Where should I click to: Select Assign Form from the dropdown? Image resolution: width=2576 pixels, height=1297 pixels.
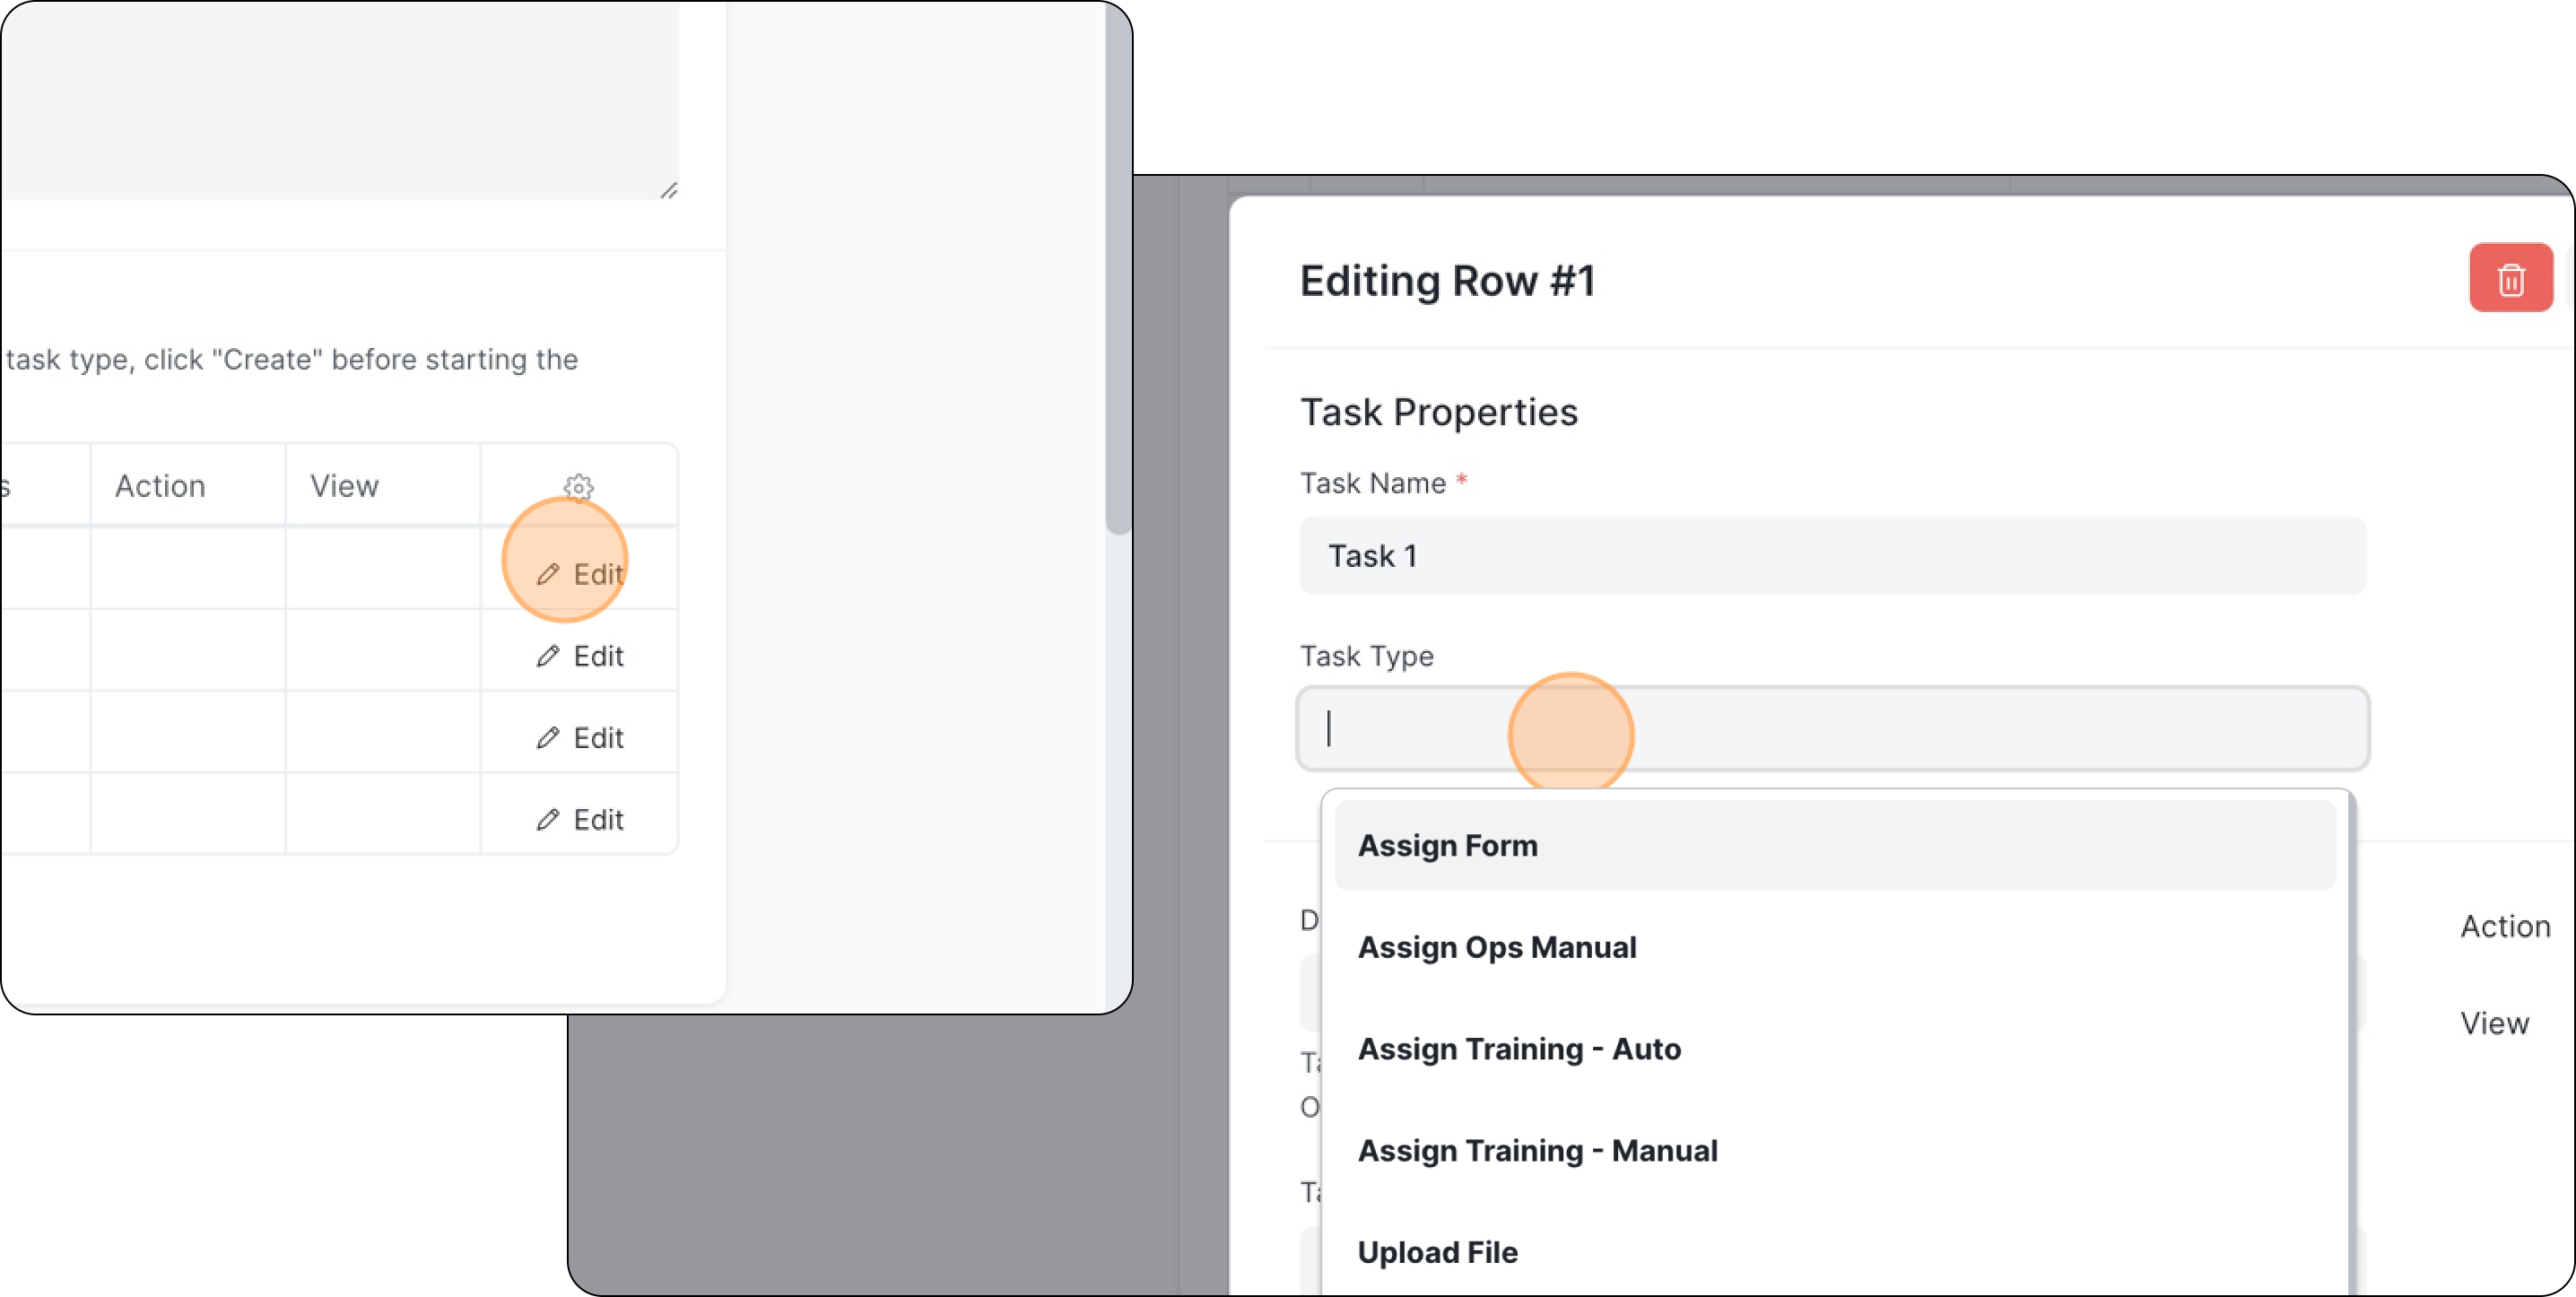point(1446,845)
